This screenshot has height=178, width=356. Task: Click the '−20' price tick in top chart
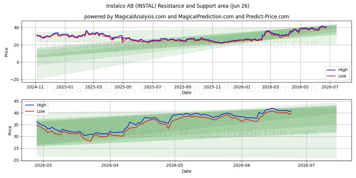click(15, 80)
